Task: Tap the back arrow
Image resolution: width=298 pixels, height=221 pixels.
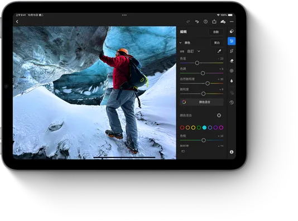Action: (17, 22)
